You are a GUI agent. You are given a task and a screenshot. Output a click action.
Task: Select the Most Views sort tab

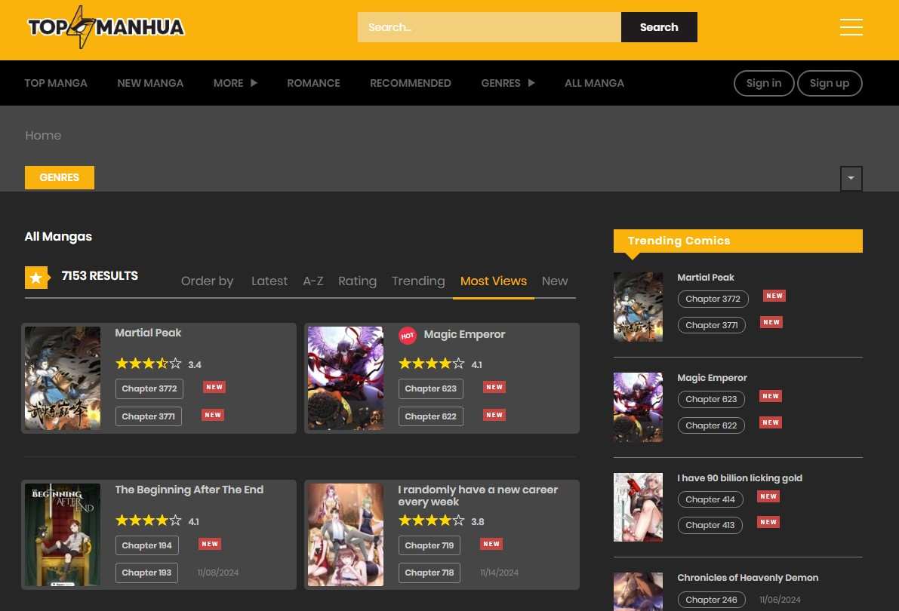pyautogui.click(x=494, y=281)
